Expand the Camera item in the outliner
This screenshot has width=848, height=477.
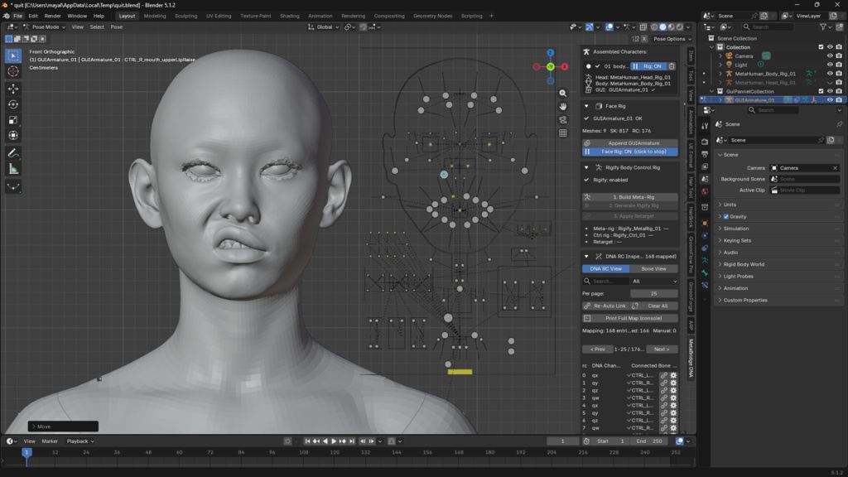pos(720,55)
